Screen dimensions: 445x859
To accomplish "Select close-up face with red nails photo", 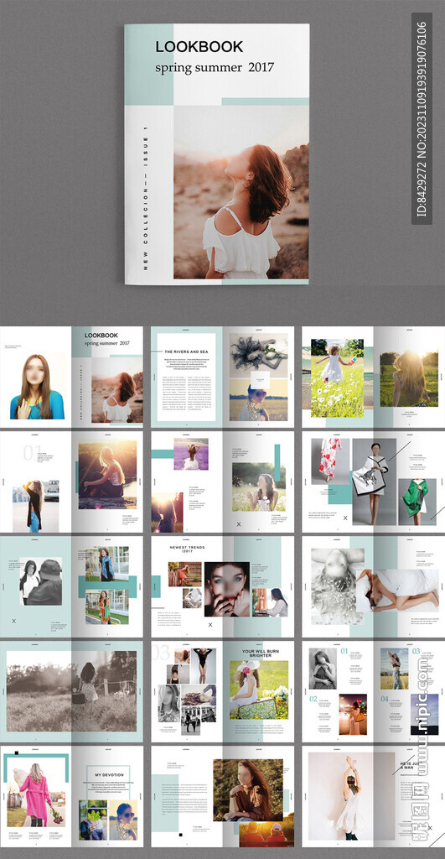I will (227, 589).
